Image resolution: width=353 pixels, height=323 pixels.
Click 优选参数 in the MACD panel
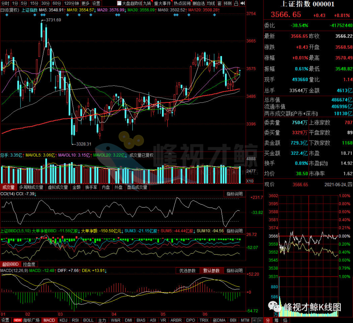click(x=187, y=271)
